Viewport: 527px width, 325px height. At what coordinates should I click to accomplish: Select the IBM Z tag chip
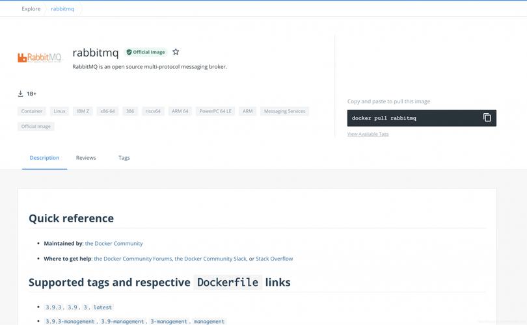[x=83, y=111]
